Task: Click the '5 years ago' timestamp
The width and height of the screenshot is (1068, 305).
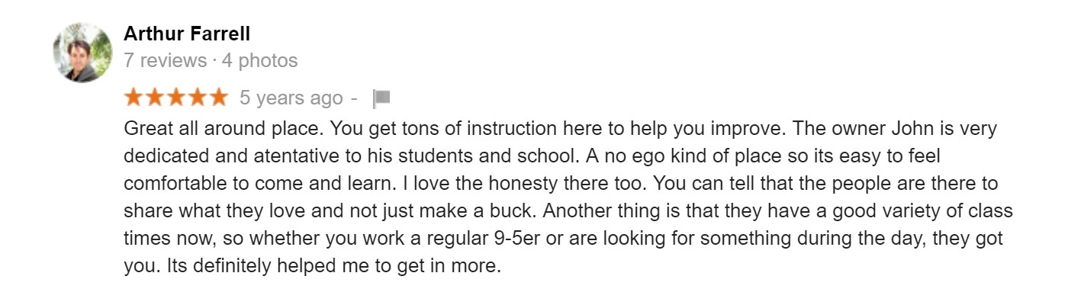Action: [x=291, y=98]
